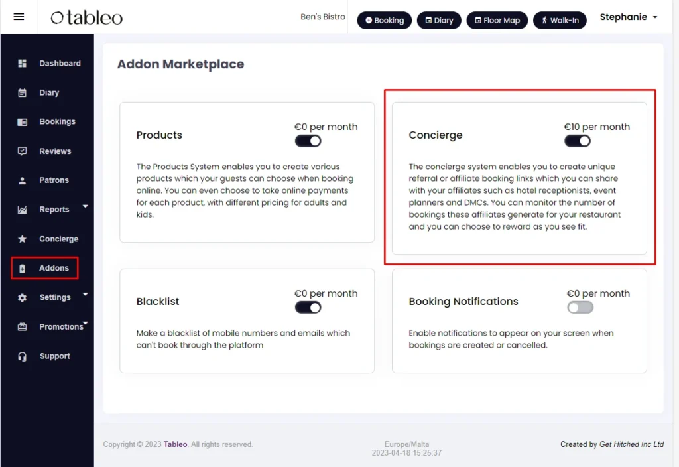679x467 pixels.
Task: Open the Stephanie user dropdown
Action: 629,17
